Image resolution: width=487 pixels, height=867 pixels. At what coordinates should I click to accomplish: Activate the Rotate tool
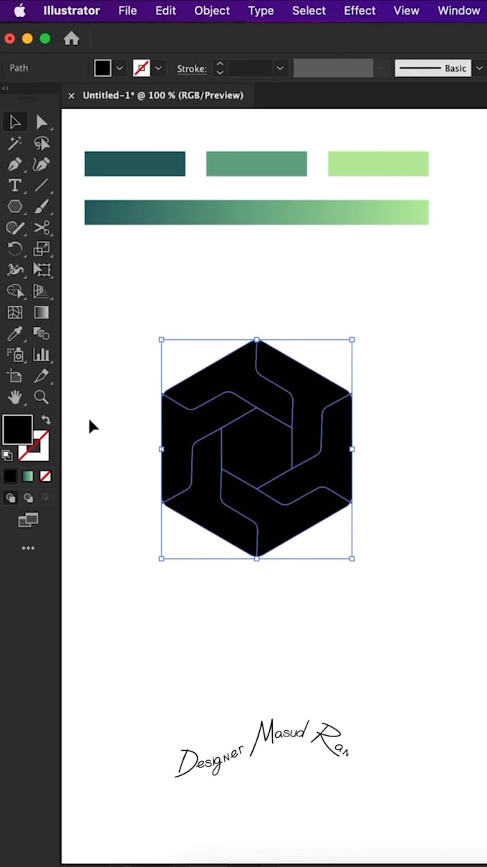(x=15, y=249)
